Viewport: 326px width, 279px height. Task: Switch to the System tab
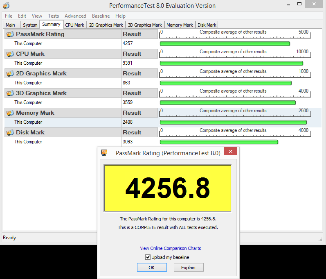(30, 25)
